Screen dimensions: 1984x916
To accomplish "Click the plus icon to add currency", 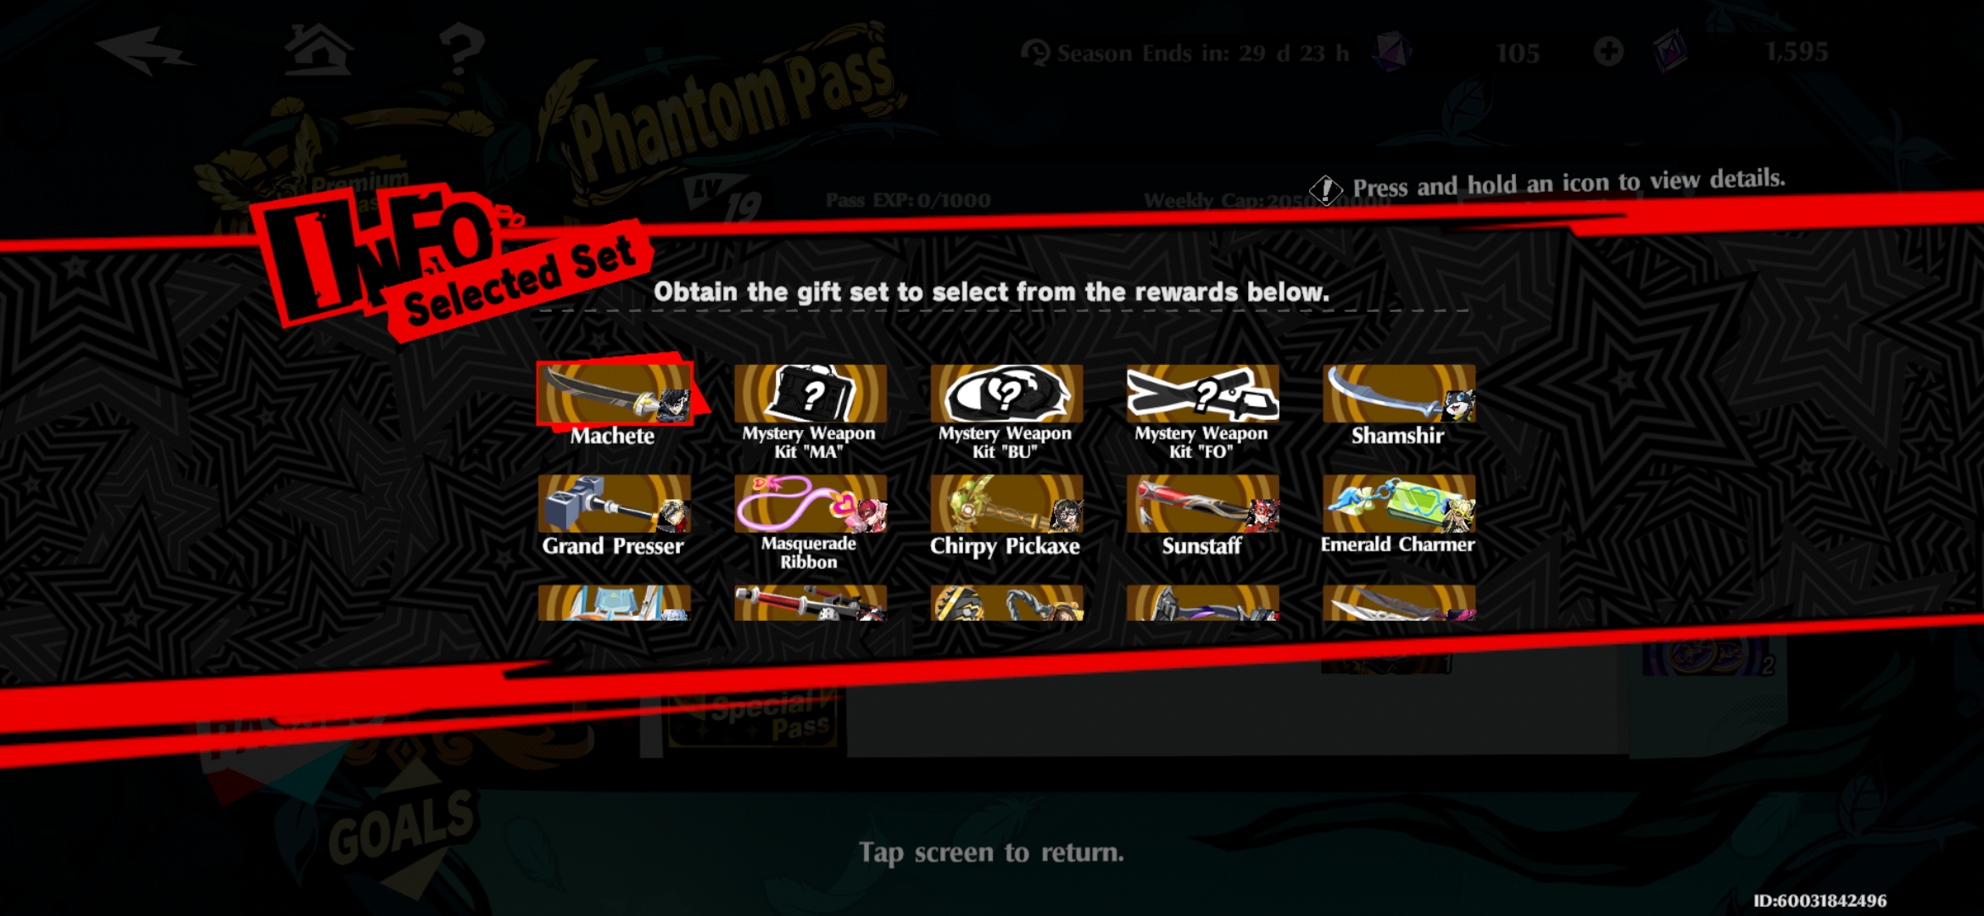I will 1608,52.
